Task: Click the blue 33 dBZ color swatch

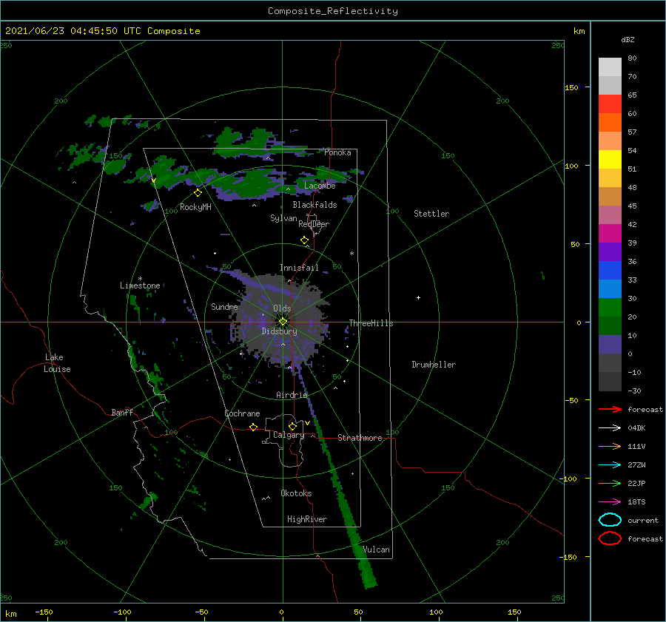Action: [610, 271]
